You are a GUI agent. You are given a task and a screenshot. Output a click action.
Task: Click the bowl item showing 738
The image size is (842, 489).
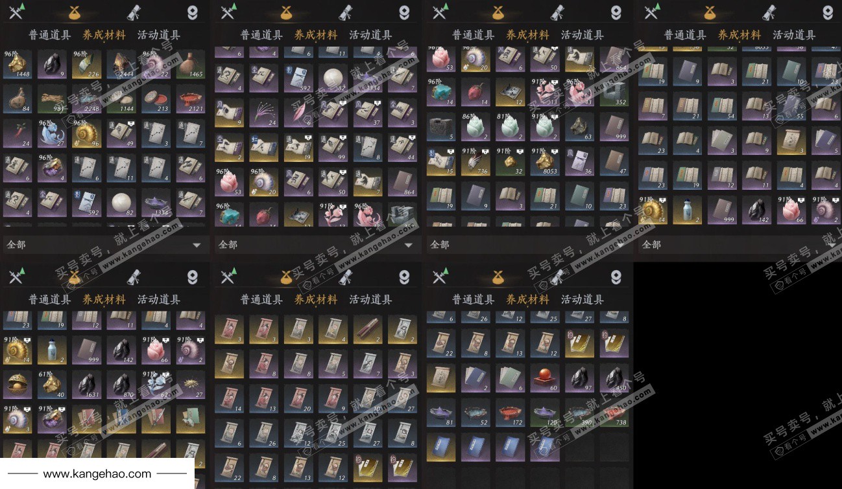coord(614,413)
